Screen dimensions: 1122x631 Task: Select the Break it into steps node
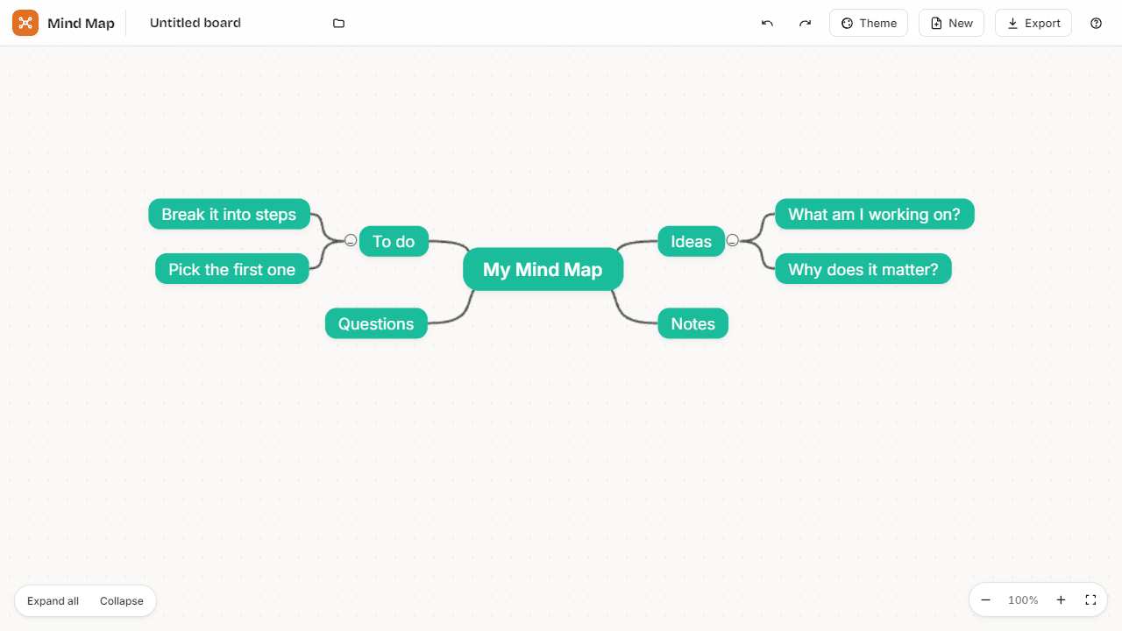[229, 214]
